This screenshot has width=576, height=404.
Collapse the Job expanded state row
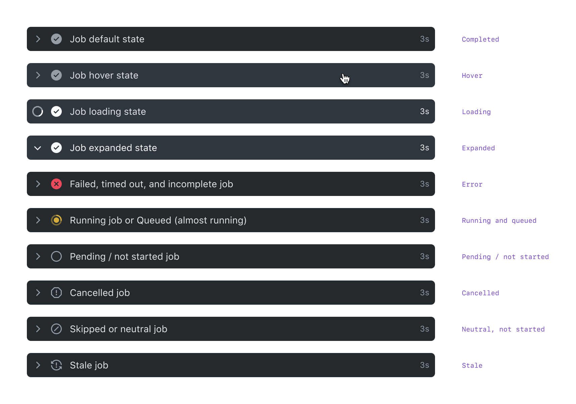tap(38, 148)
